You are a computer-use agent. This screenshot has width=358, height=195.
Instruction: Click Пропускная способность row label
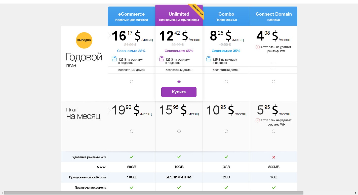88,177
